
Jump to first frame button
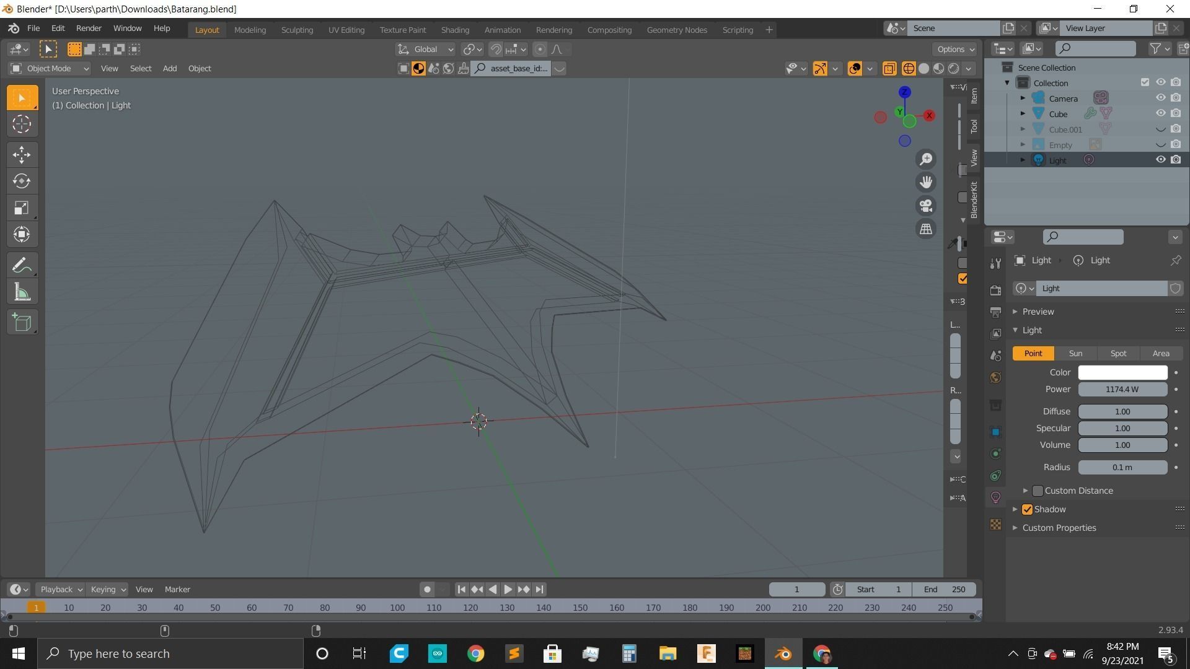point(461,590)
